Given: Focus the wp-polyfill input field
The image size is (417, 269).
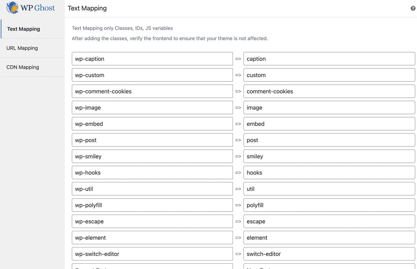Looking at the screenshot, I should point(152,205).
